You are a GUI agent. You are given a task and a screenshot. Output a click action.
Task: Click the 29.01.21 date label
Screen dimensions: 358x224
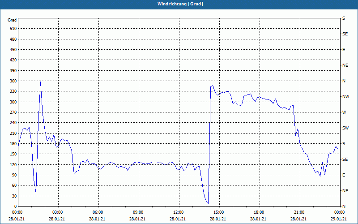[x=340, y=219]
